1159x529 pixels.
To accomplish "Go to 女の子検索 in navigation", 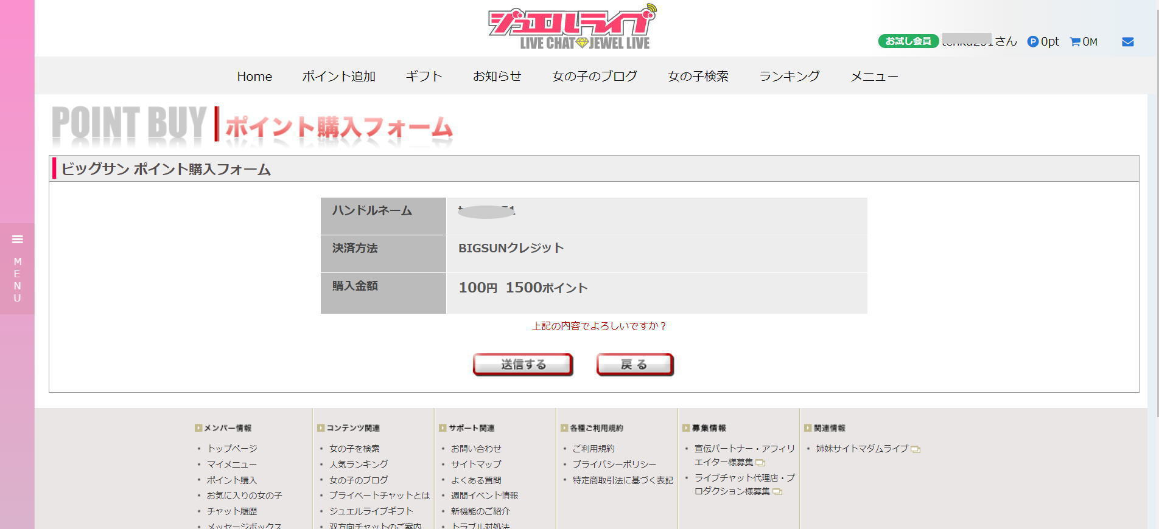I will [x=698, y=76].
